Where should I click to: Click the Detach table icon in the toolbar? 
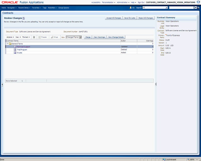point(34,37)
